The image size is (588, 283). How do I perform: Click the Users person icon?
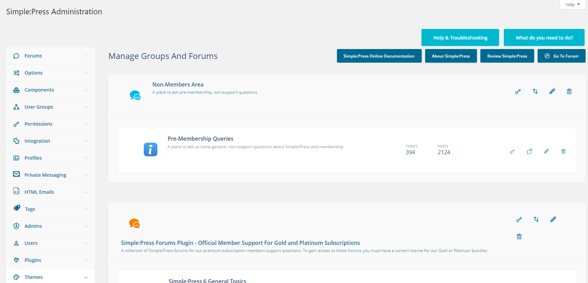click(16, 243)
